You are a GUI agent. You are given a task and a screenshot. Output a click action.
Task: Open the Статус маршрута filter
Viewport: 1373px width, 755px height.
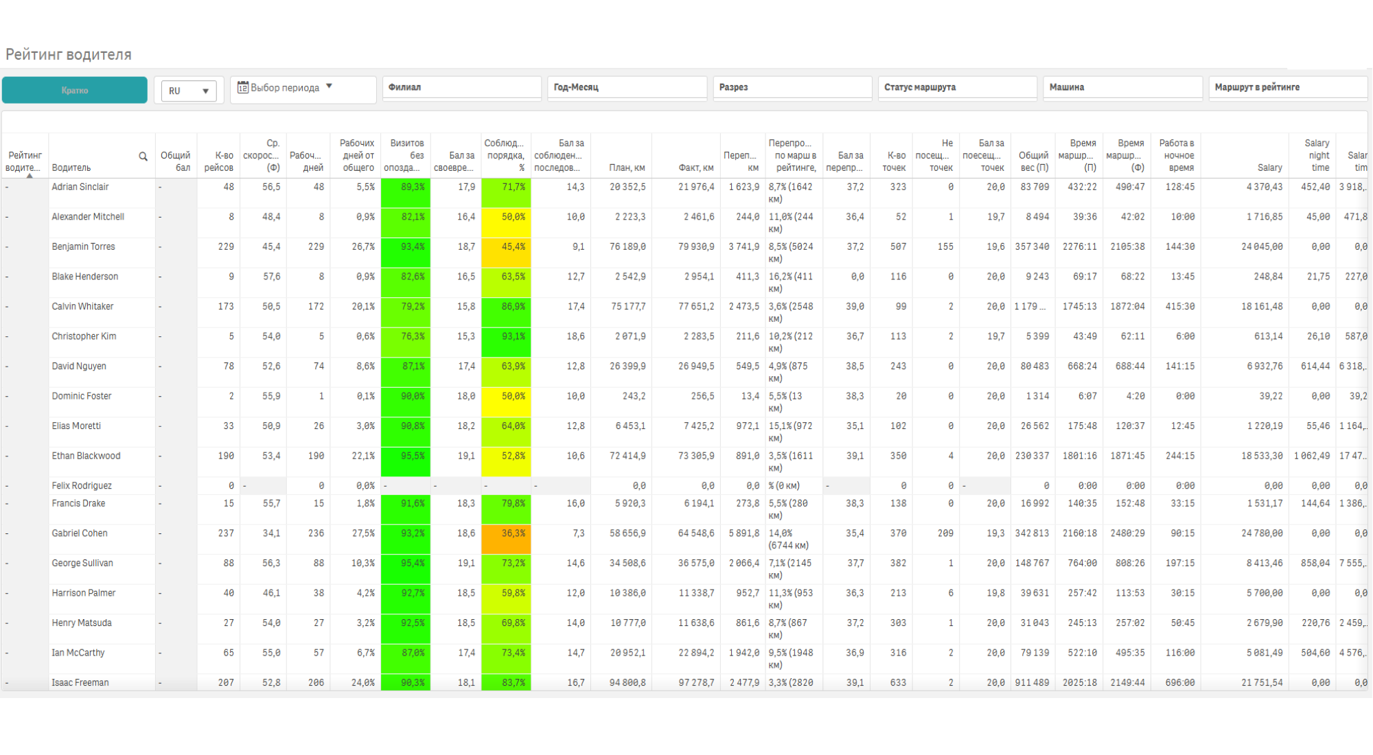(958, 87)
